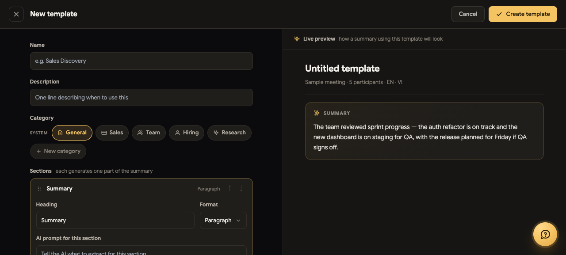This screenshot has width=566, height=255.
Task: Focus the AI prompt text area
Action: point(141,251)
